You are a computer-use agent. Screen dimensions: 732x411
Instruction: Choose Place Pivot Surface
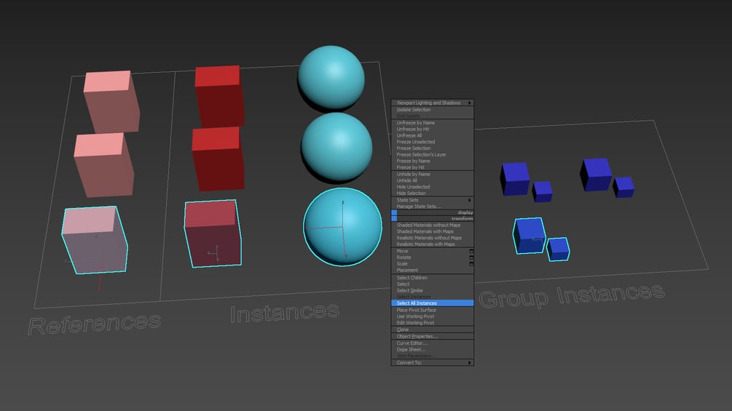click(417, 310)
